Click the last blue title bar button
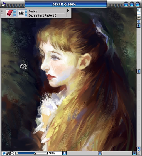The image size is (142, 156). tap(138, 4)
